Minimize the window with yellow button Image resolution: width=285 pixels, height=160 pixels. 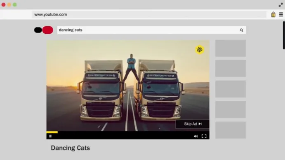(x=9, y=5)
